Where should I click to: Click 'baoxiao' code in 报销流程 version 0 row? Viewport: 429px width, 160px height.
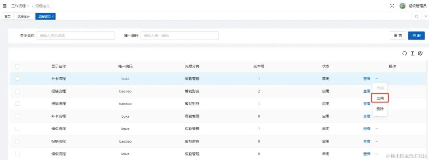coord(125,141)
